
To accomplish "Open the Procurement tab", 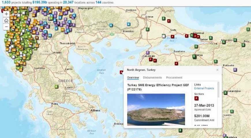I will pyautogui.click(x=174, y=78).
